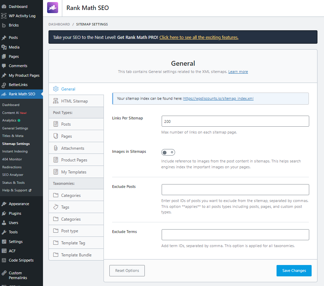This screenshot has width=324, height=286.
Task: Open General Settings submenu item
Action: (x=15, y=128)
